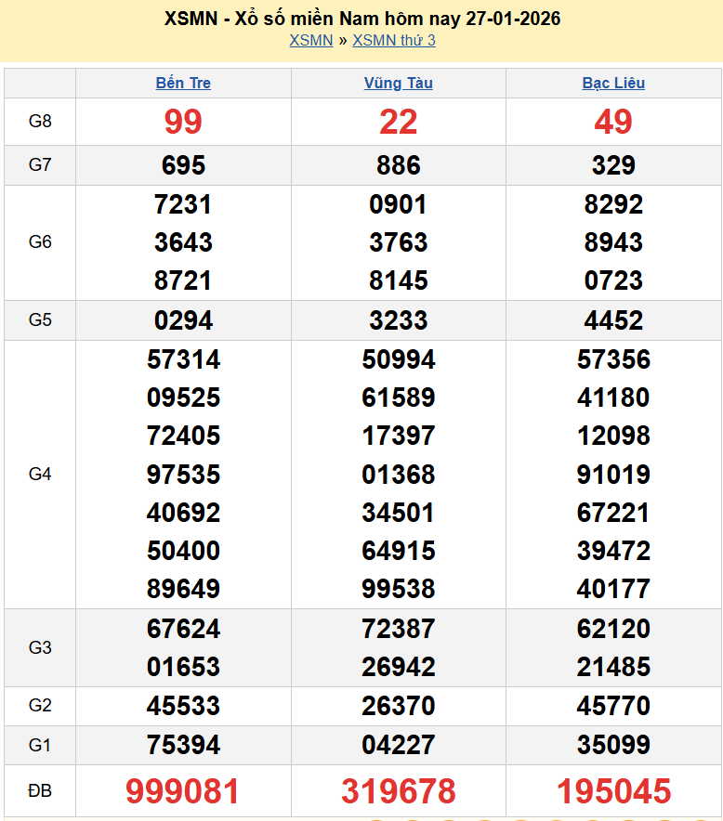The width and height of the screenshot is (723, 821).
Task: Open the XSMN thứ 3 link
Action: pyautogui.click(x=394, y=40)
